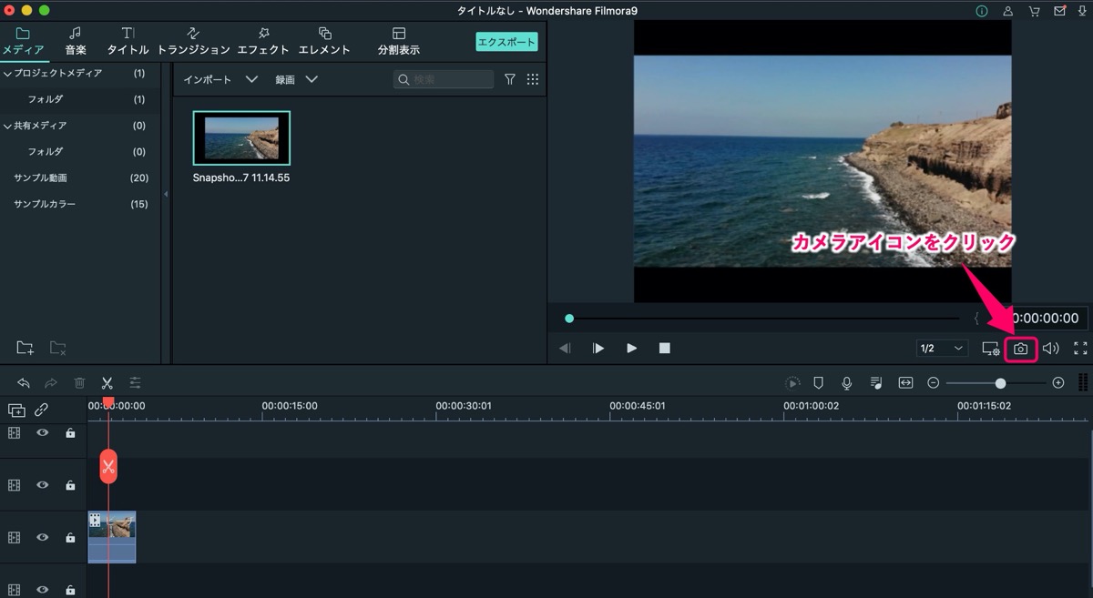
Task: Click the marker shield icon
Action: [819, 383]
